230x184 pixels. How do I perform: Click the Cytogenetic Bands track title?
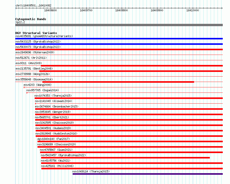tap(31, 19)
